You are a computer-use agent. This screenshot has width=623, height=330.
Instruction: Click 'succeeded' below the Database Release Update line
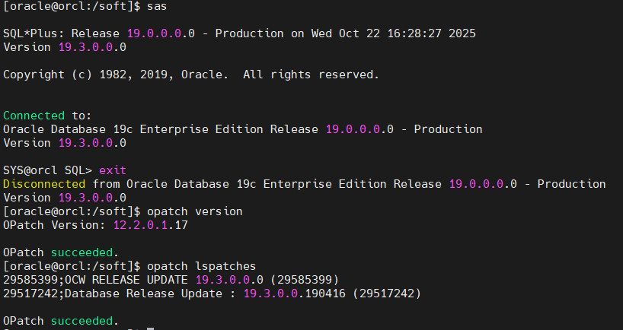tap(81, 321)
